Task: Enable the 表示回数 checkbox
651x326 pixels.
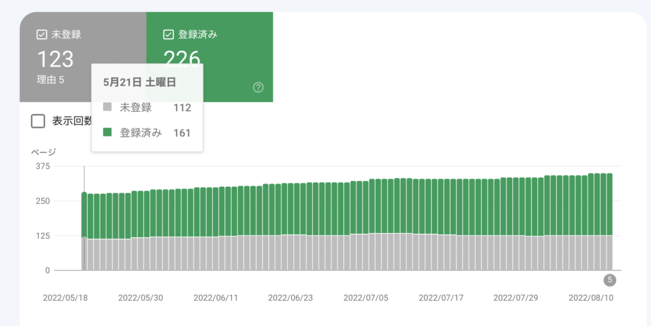Action: tap(38, 121)
